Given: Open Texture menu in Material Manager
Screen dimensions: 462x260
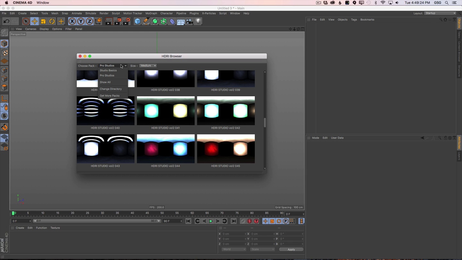Looking at the screenshot, I should point(55,228).
